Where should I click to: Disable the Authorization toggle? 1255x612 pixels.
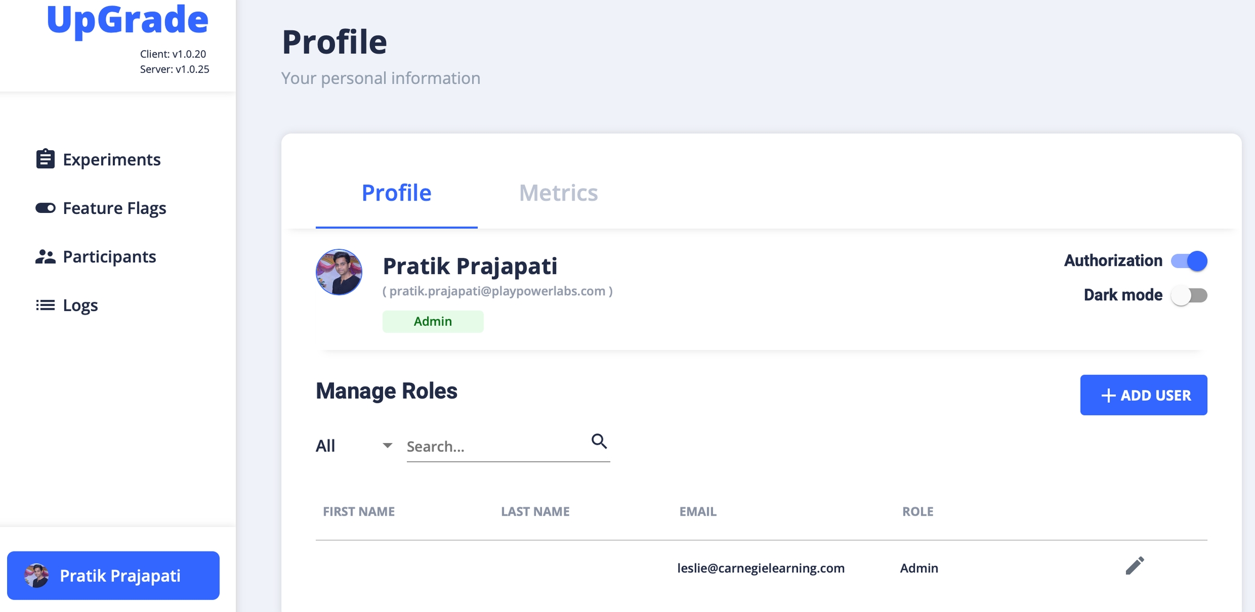pos(1189,261)
